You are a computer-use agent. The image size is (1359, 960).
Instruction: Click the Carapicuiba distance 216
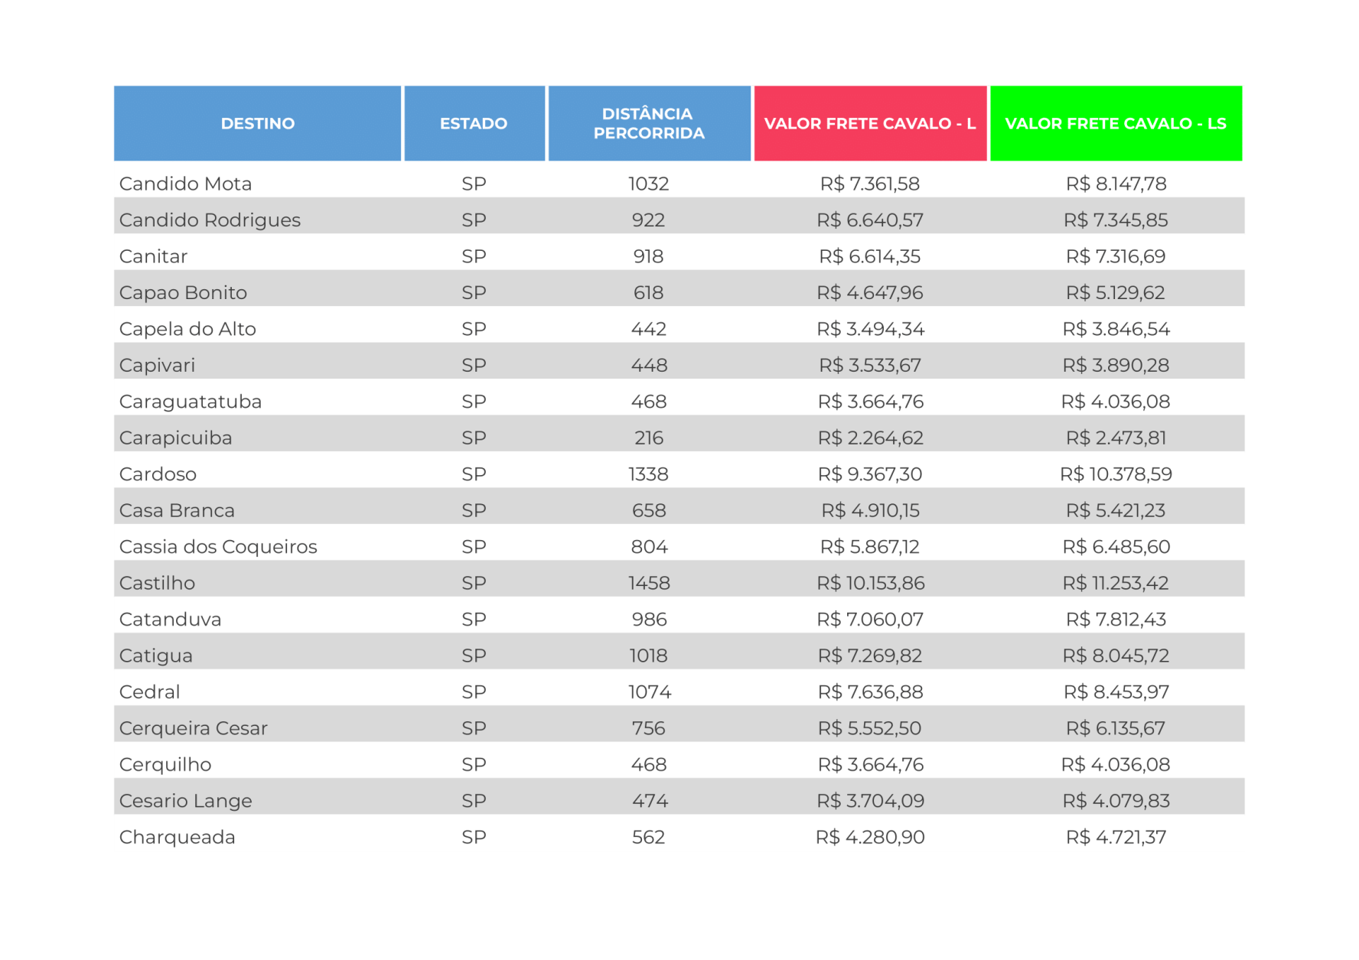click(648, 438)
